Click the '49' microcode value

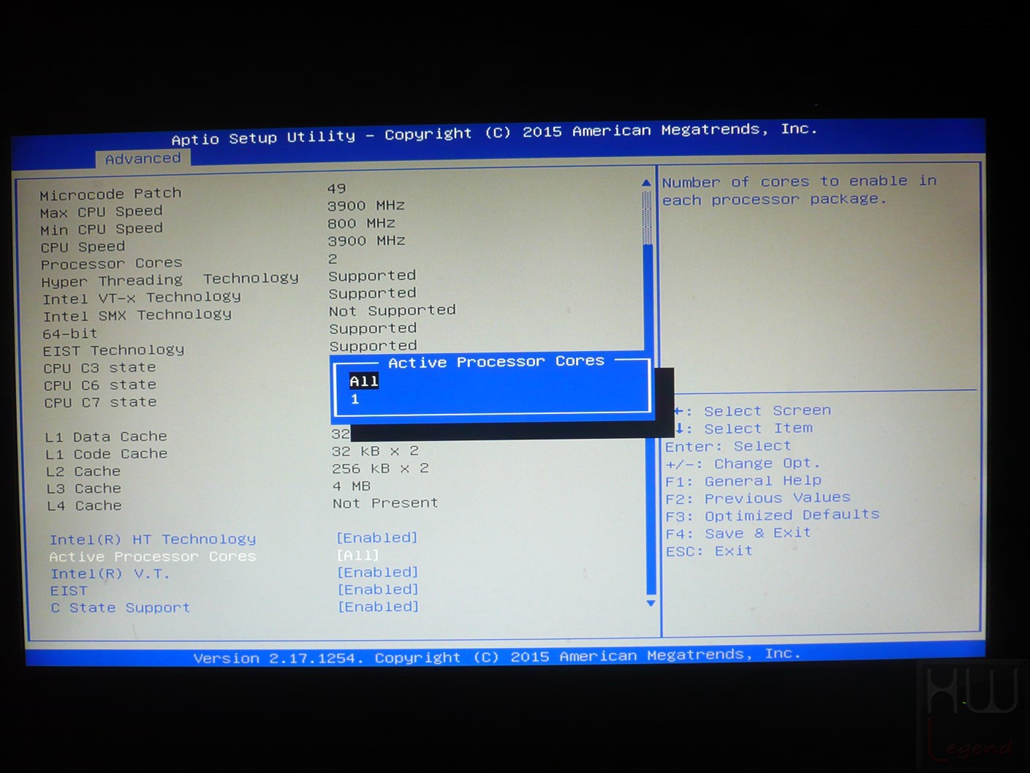[336, 189]
